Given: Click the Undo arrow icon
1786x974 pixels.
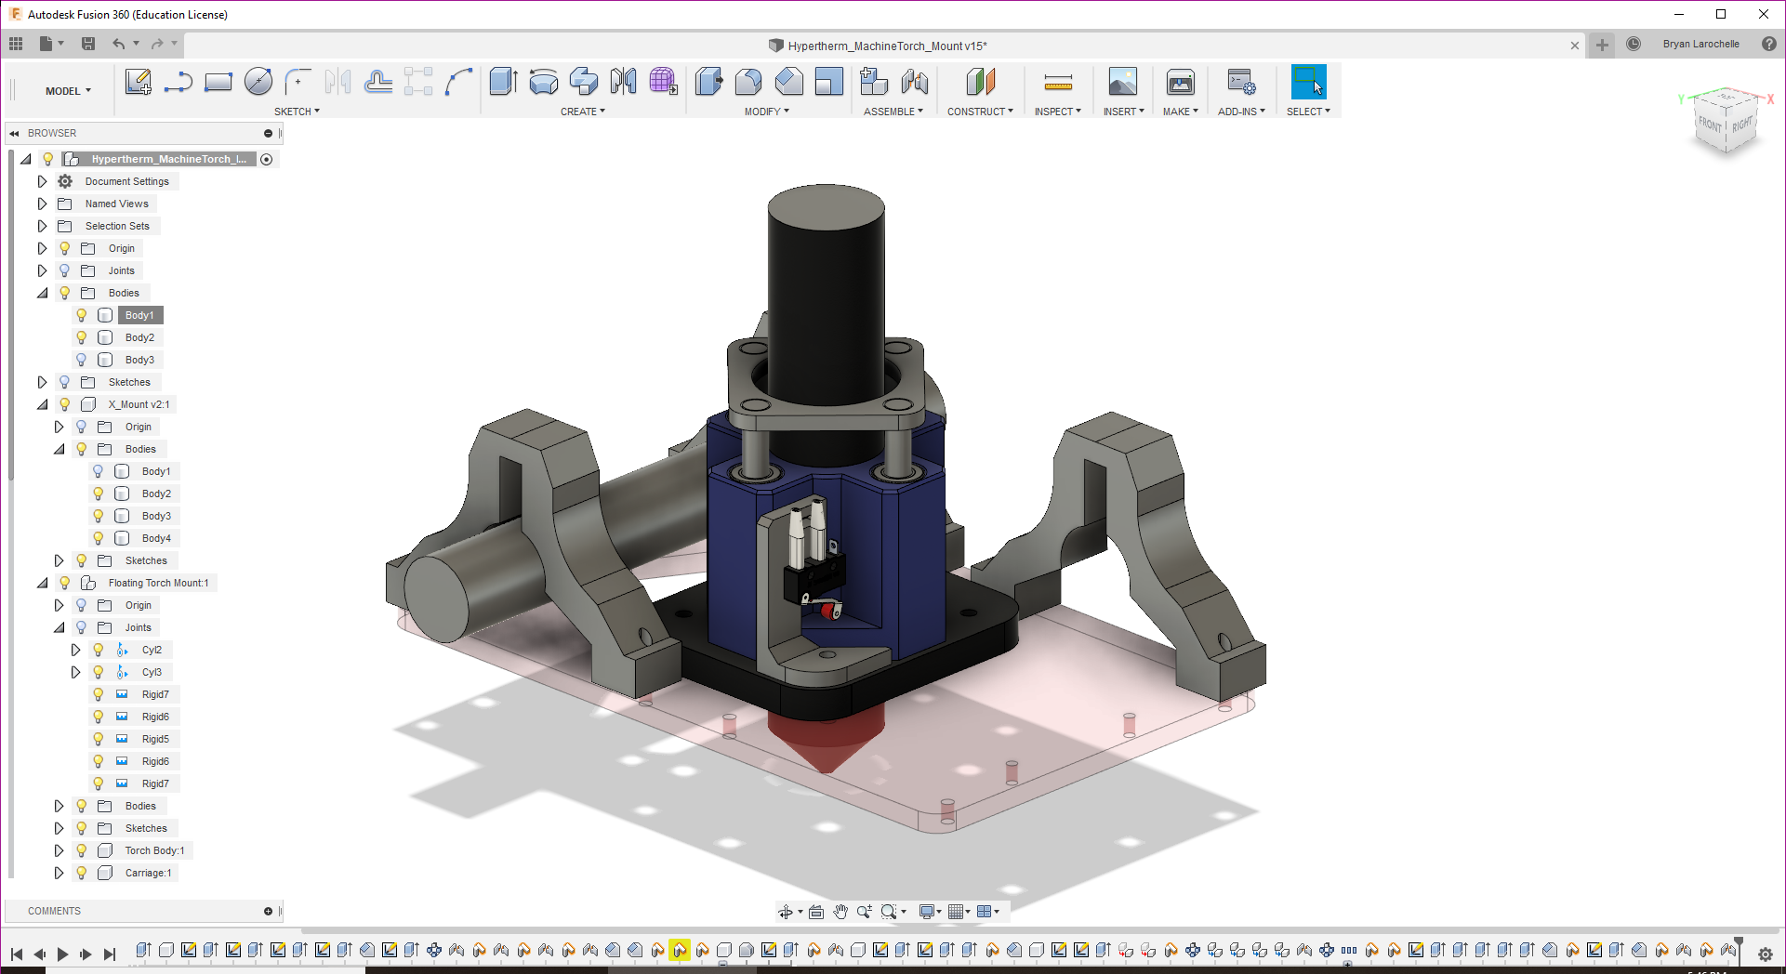Looking at the screenshot, I should tap(118, 44).
